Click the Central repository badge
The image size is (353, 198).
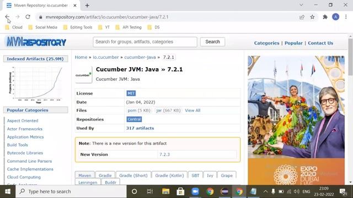[134, 119]
